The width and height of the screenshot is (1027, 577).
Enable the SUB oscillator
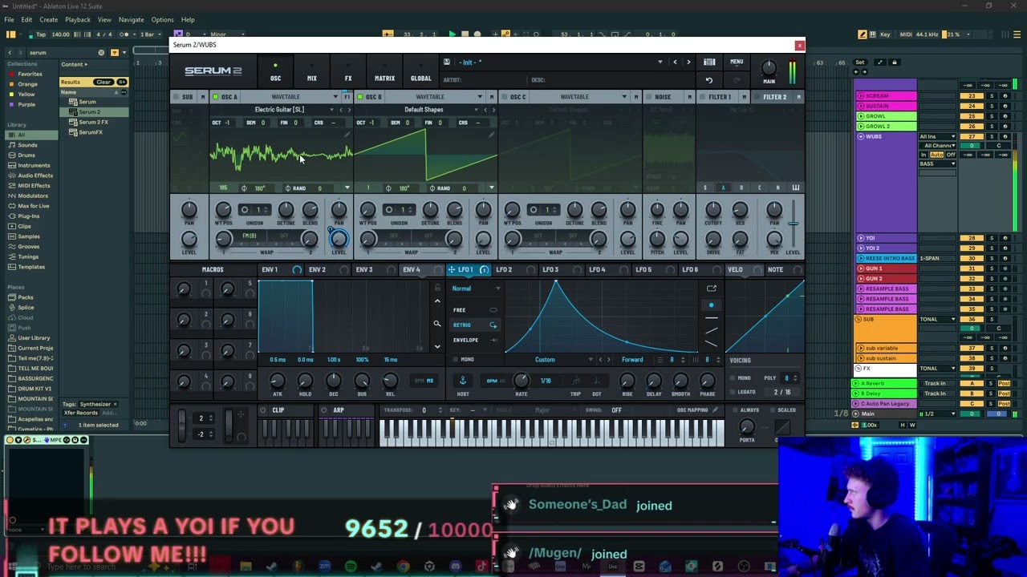coord(176,97)
